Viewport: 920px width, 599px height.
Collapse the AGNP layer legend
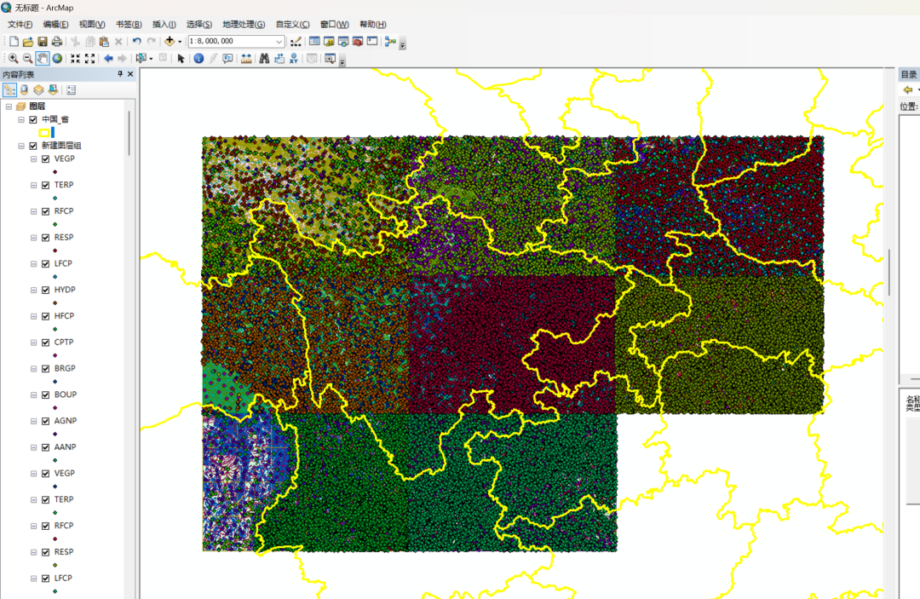(x=33, y=421)
